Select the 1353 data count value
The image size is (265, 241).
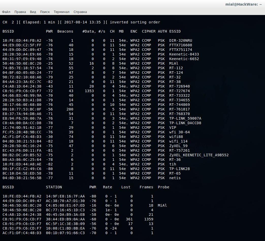pos(89,91)
